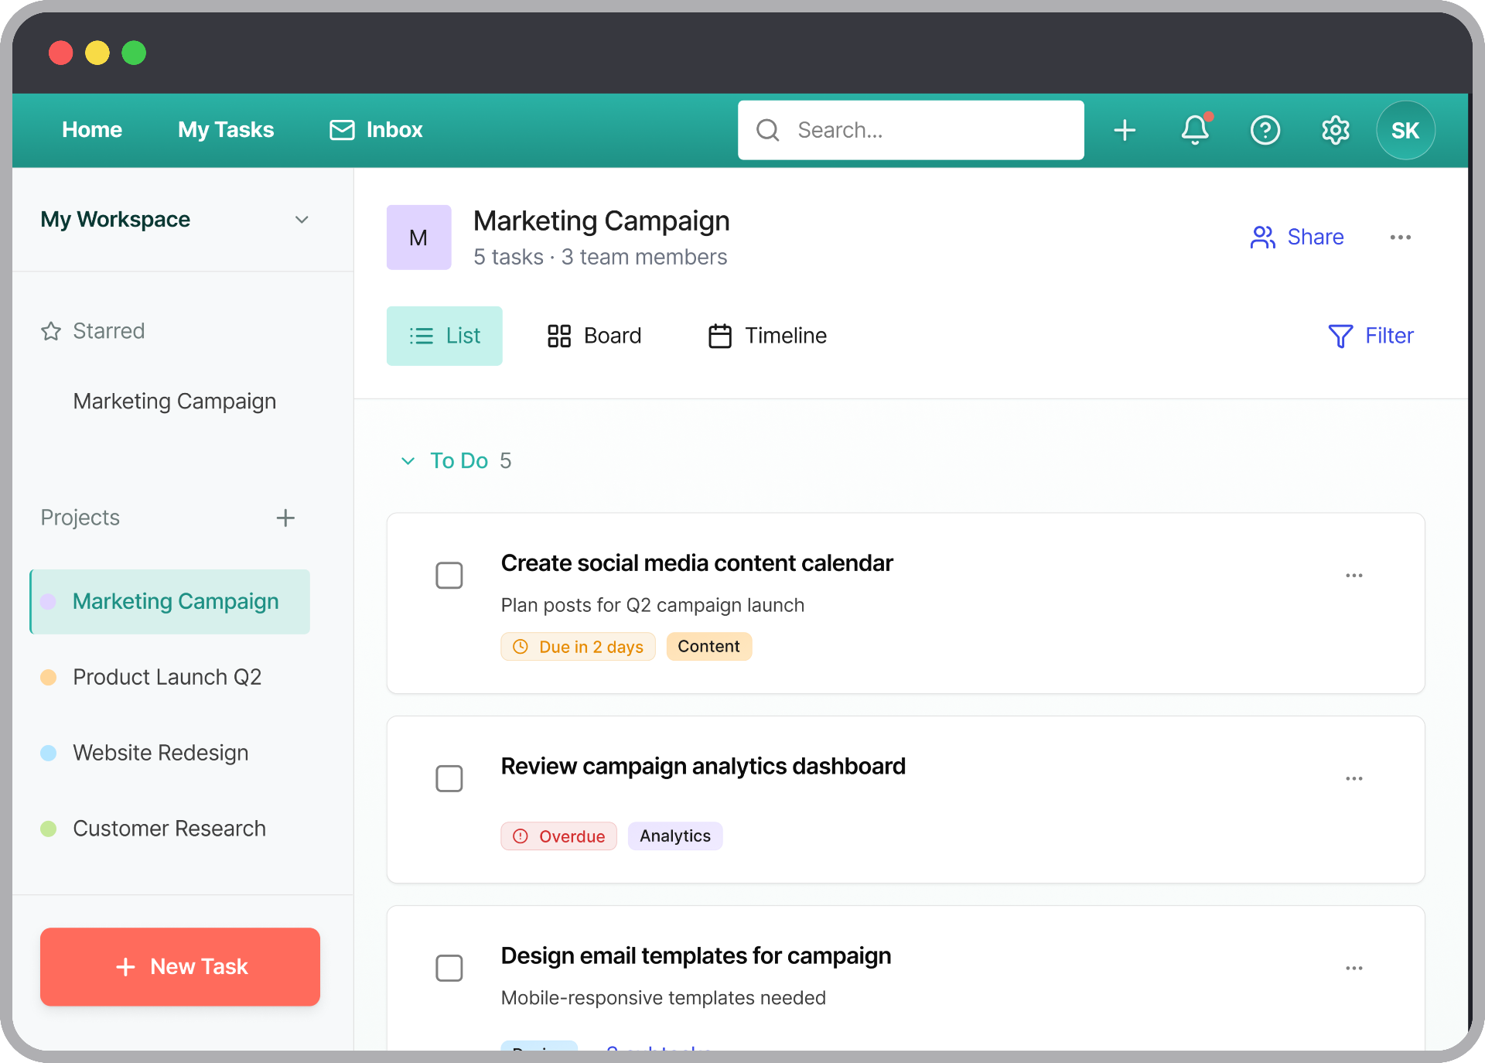Switch to the Timeline view tab
Image resolution: width=1485 pixels, height=1063 pixels.
(x=767, y=336)
